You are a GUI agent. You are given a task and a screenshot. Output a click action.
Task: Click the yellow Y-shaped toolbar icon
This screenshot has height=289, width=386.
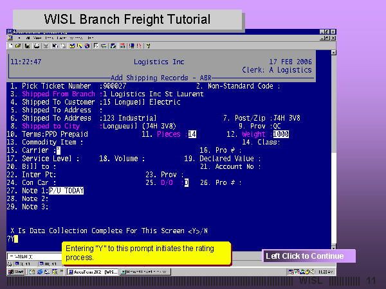click(148, 46)
